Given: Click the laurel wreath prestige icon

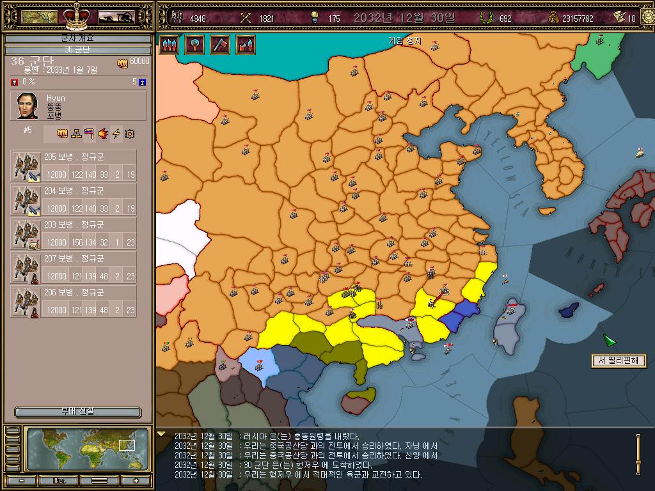Looking at the screenshot, I should [485, 17].
